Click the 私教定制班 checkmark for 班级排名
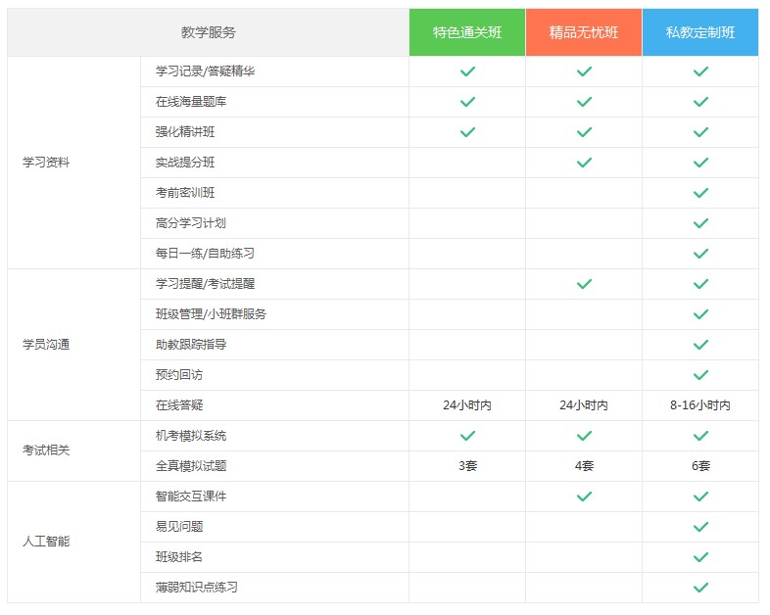 click(x=700, y=557)
